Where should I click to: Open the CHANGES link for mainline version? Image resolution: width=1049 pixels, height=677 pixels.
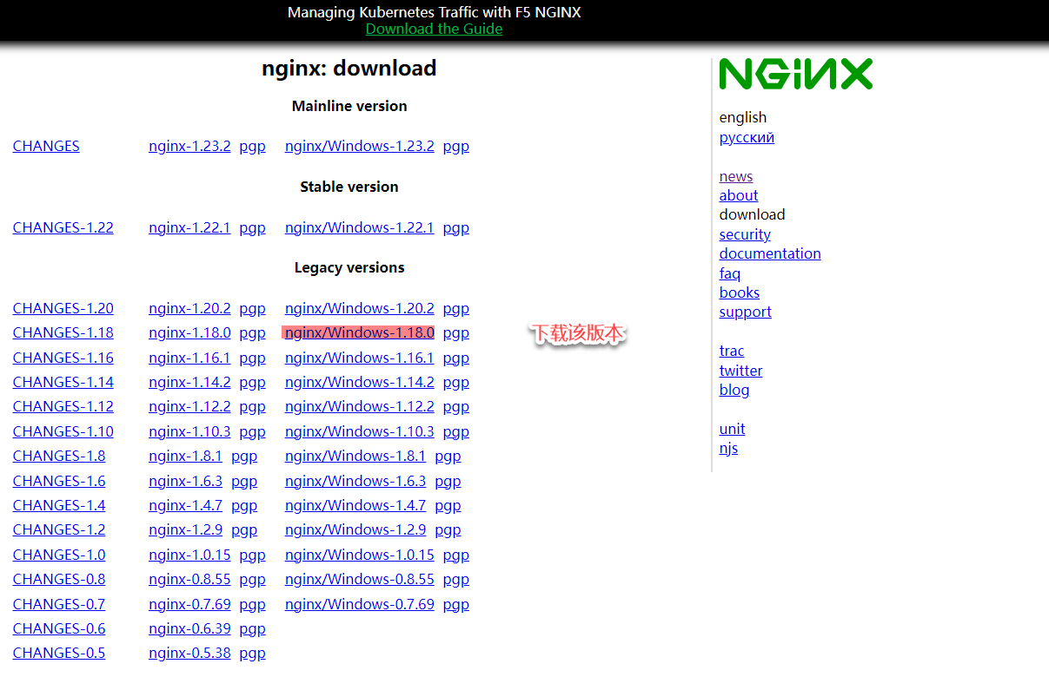[x=46, y=146]
